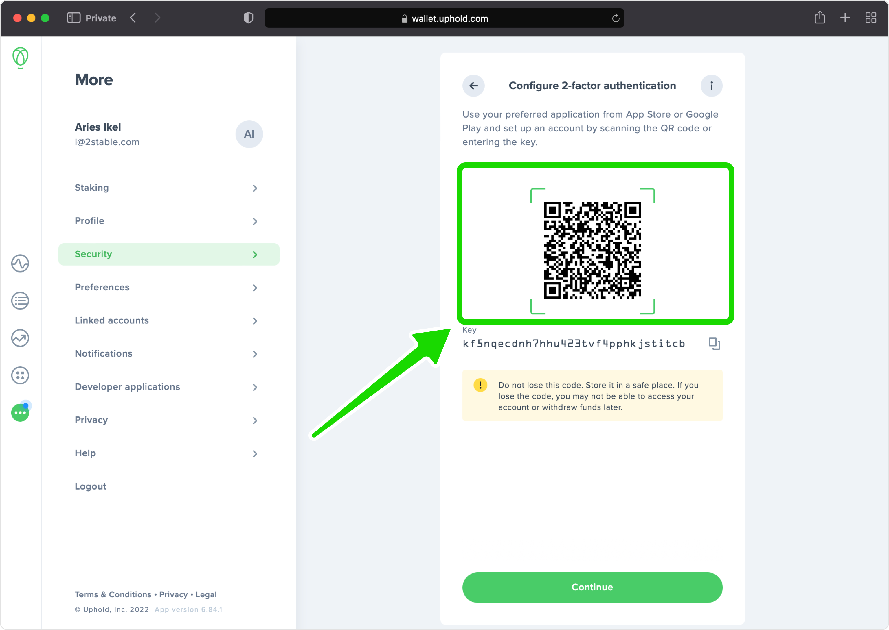Select the Security menu item
The image size is (889, 630).
169,255
